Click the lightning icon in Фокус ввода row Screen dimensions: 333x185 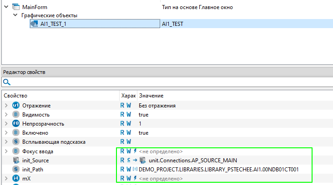pos(135,151)
